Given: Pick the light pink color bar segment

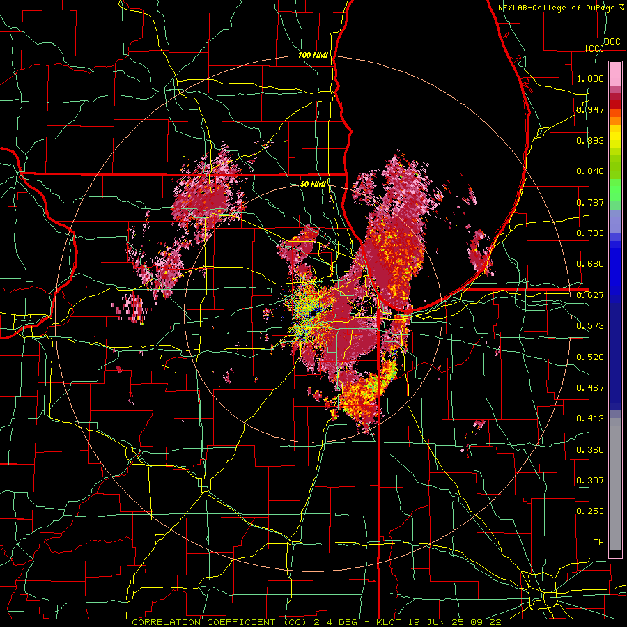Looking at the screenshot, I should (x=615, y=74).
